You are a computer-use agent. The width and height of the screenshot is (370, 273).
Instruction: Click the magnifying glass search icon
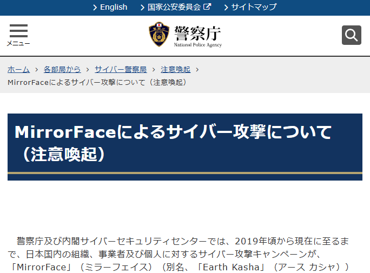[351, 35]
